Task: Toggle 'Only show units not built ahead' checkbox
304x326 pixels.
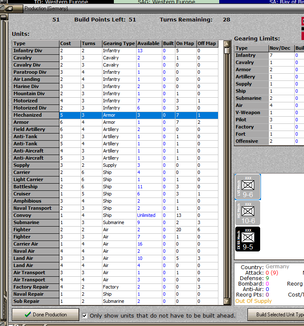Action: 84,315
